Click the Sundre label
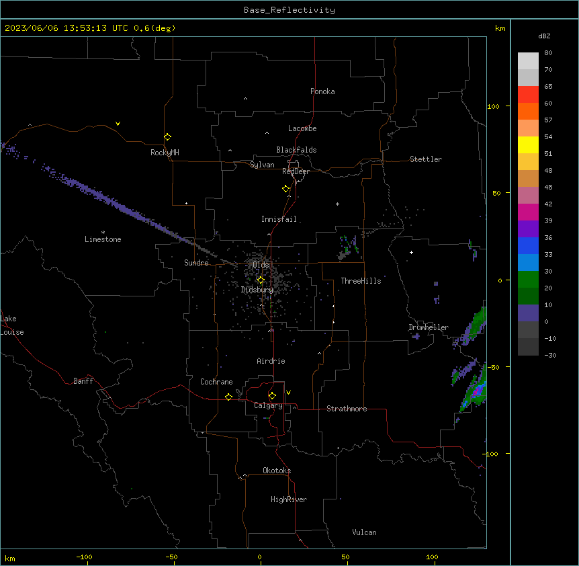 pos(196,263)
